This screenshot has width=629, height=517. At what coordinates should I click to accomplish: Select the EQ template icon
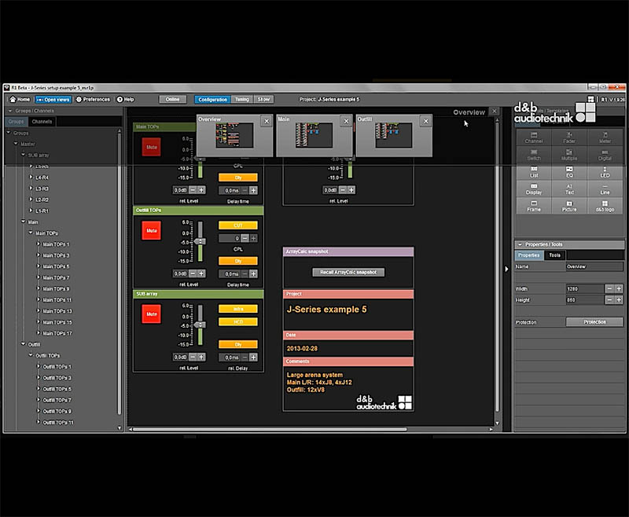point(568,172)
